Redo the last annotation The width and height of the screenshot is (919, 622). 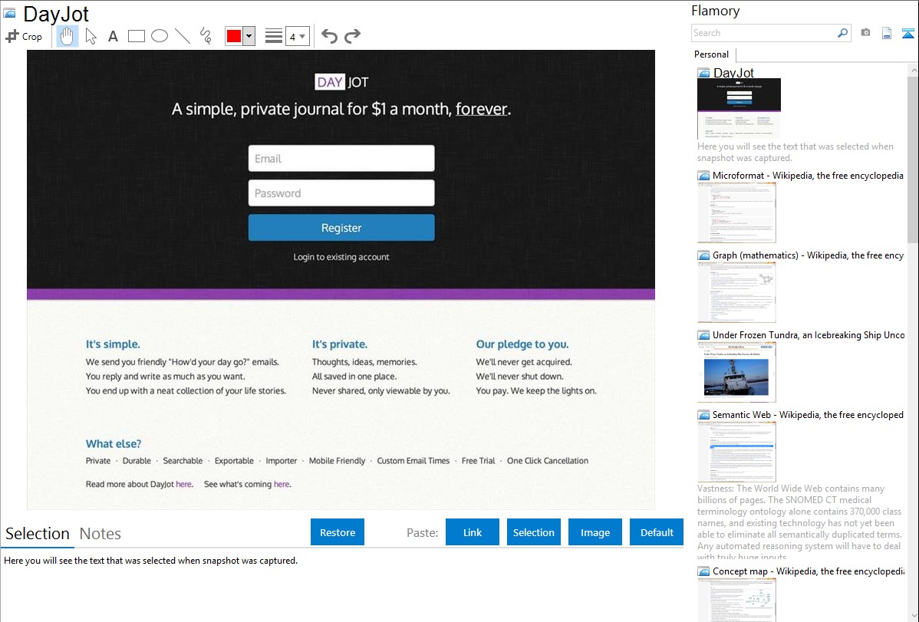coord(352,36)
